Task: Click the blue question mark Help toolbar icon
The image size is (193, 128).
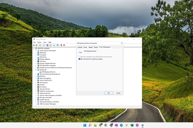Action: click(x=47, y=45)
